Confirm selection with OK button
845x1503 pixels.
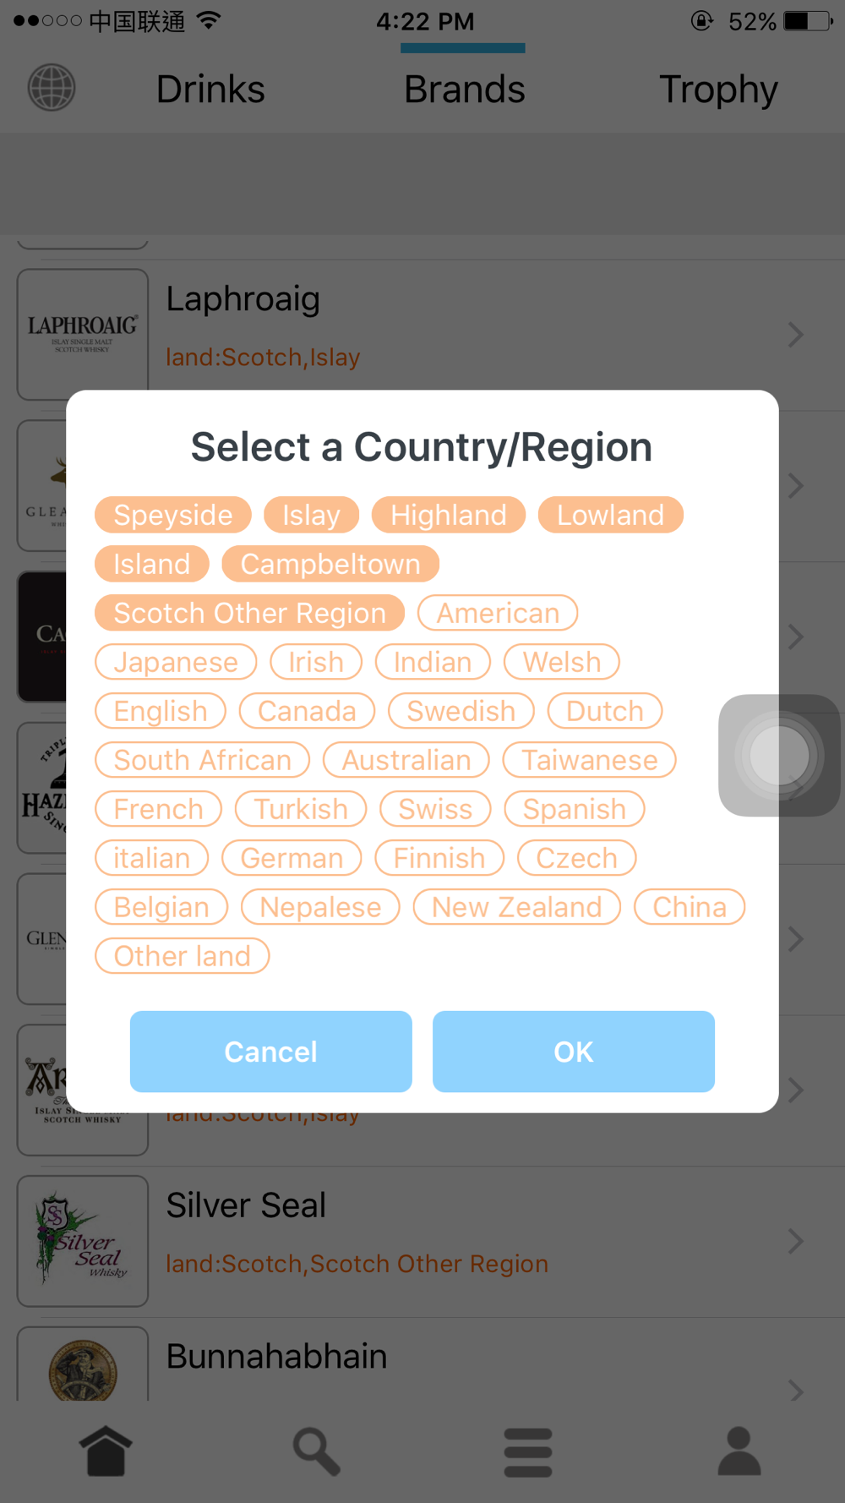[573, 1052]
